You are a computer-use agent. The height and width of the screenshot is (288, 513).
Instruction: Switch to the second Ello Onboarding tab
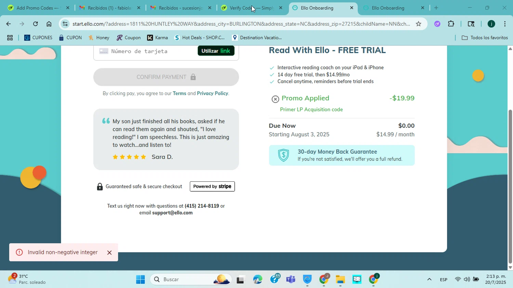tap(393, 8)
